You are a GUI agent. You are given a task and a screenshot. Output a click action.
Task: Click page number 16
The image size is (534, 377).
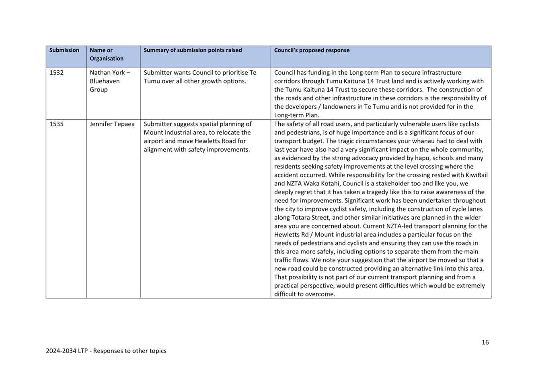485,342
